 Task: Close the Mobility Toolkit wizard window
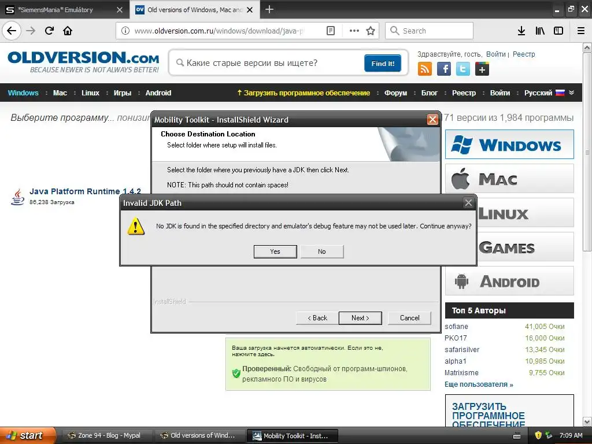click(432, 120)
